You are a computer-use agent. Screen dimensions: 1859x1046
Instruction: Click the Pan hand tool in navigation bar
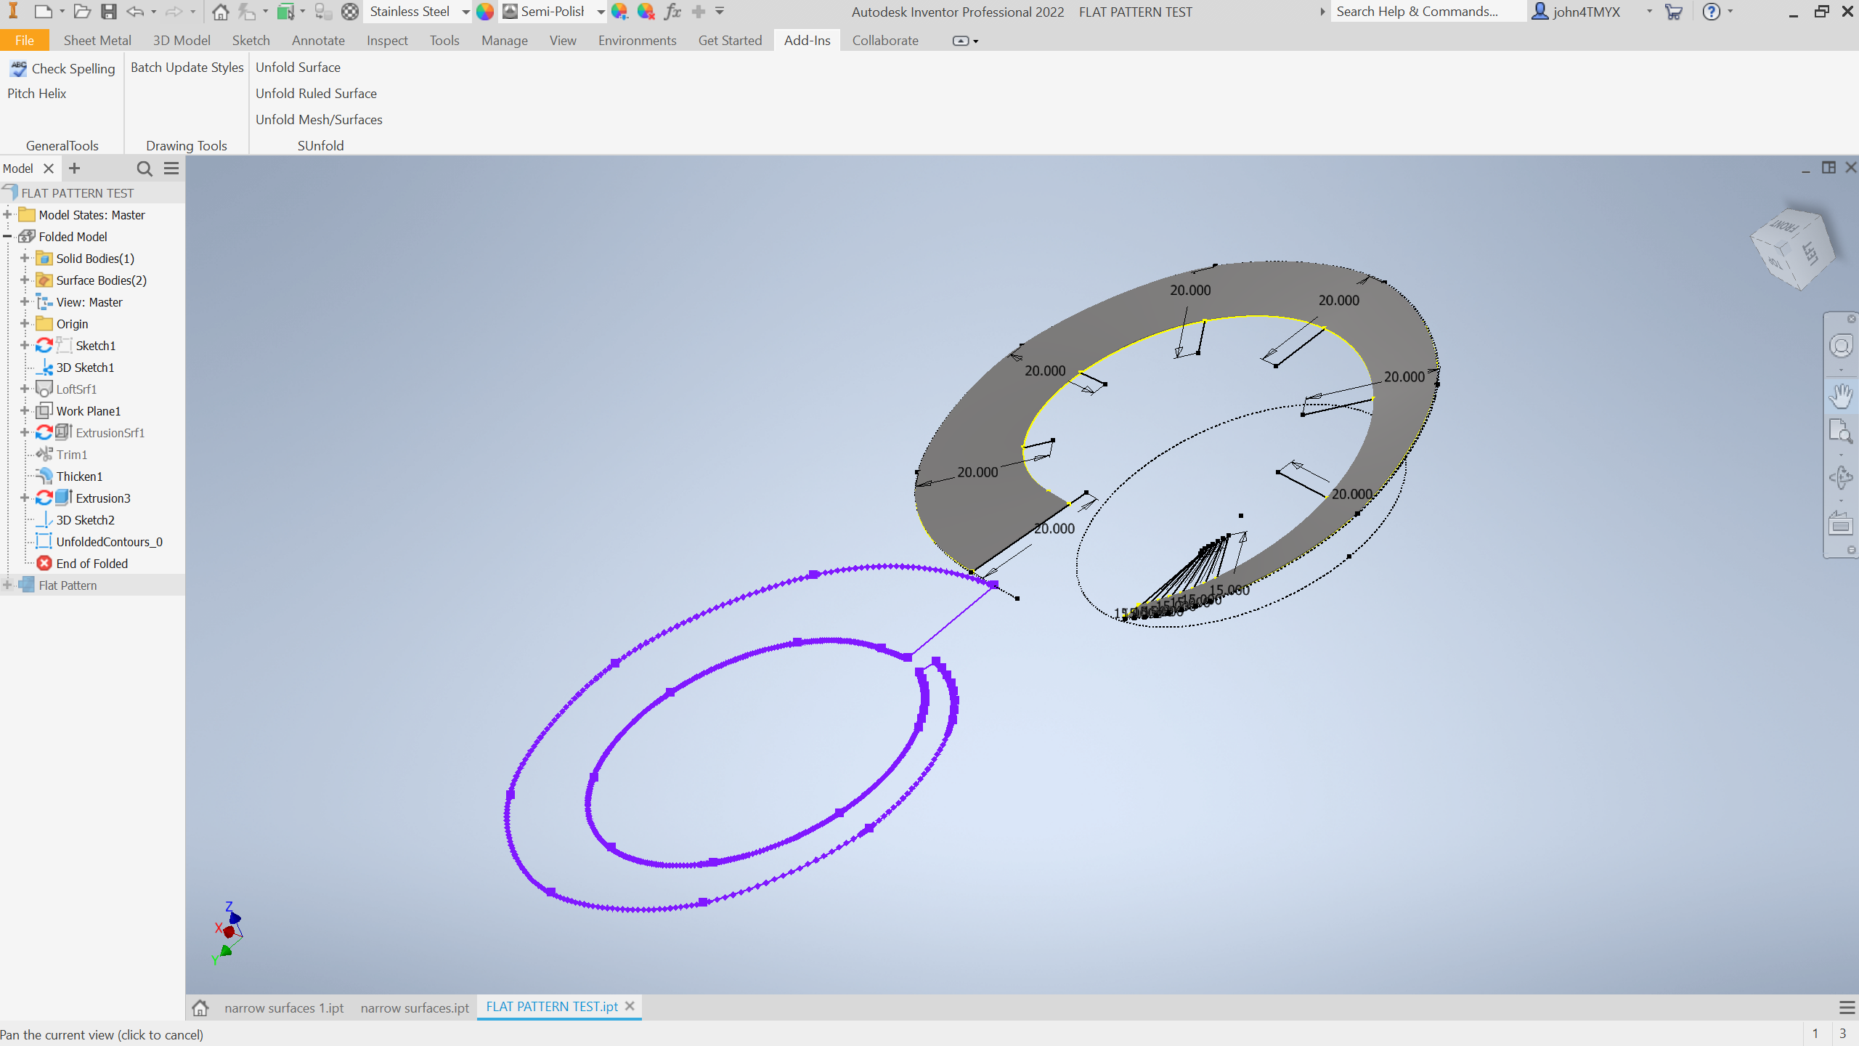tap(1841, 396)
